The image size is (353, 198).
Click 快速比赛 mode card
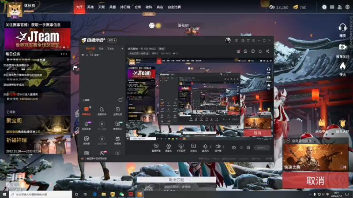(315, 157)
